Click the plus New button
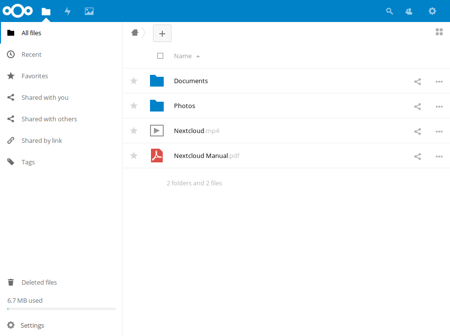450x336 pixels. point(162,33)
